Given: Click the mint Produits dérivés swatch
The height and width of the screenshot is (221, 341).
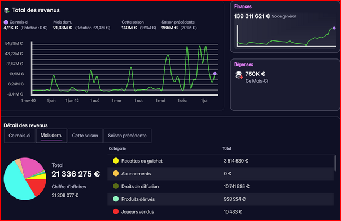Looking at the screenshot, I should (x=116, y=199).
